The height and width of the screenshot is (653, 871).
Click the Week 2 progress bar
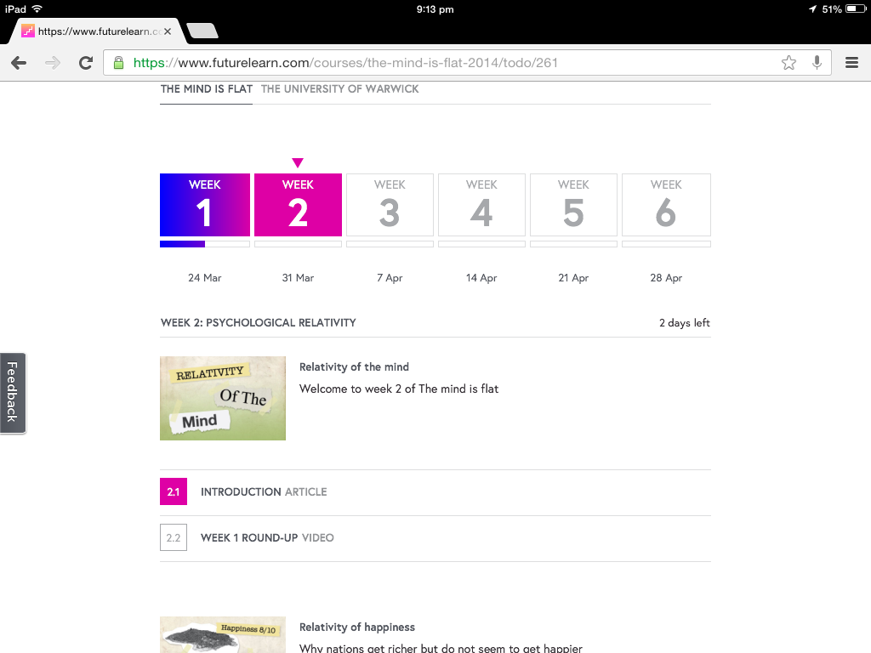pos(298,244)
